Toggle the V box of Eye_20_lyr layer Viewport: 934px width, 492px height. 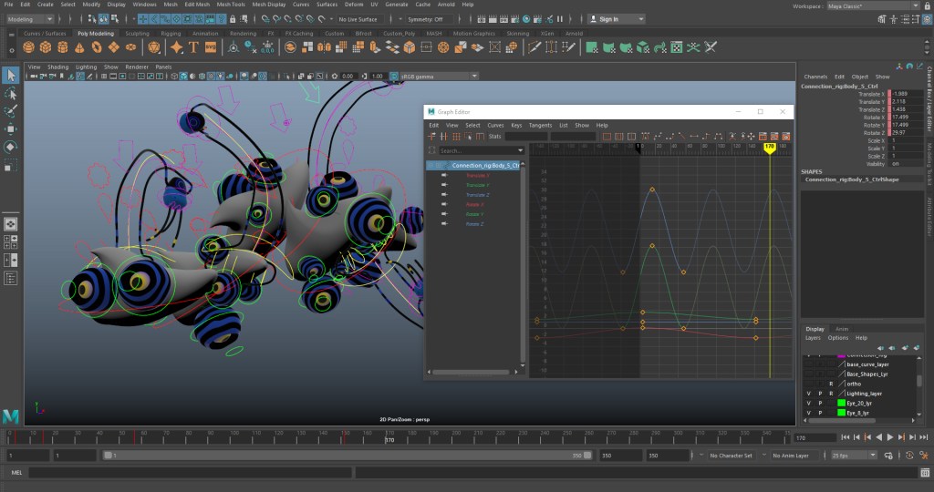coord(809,403)
